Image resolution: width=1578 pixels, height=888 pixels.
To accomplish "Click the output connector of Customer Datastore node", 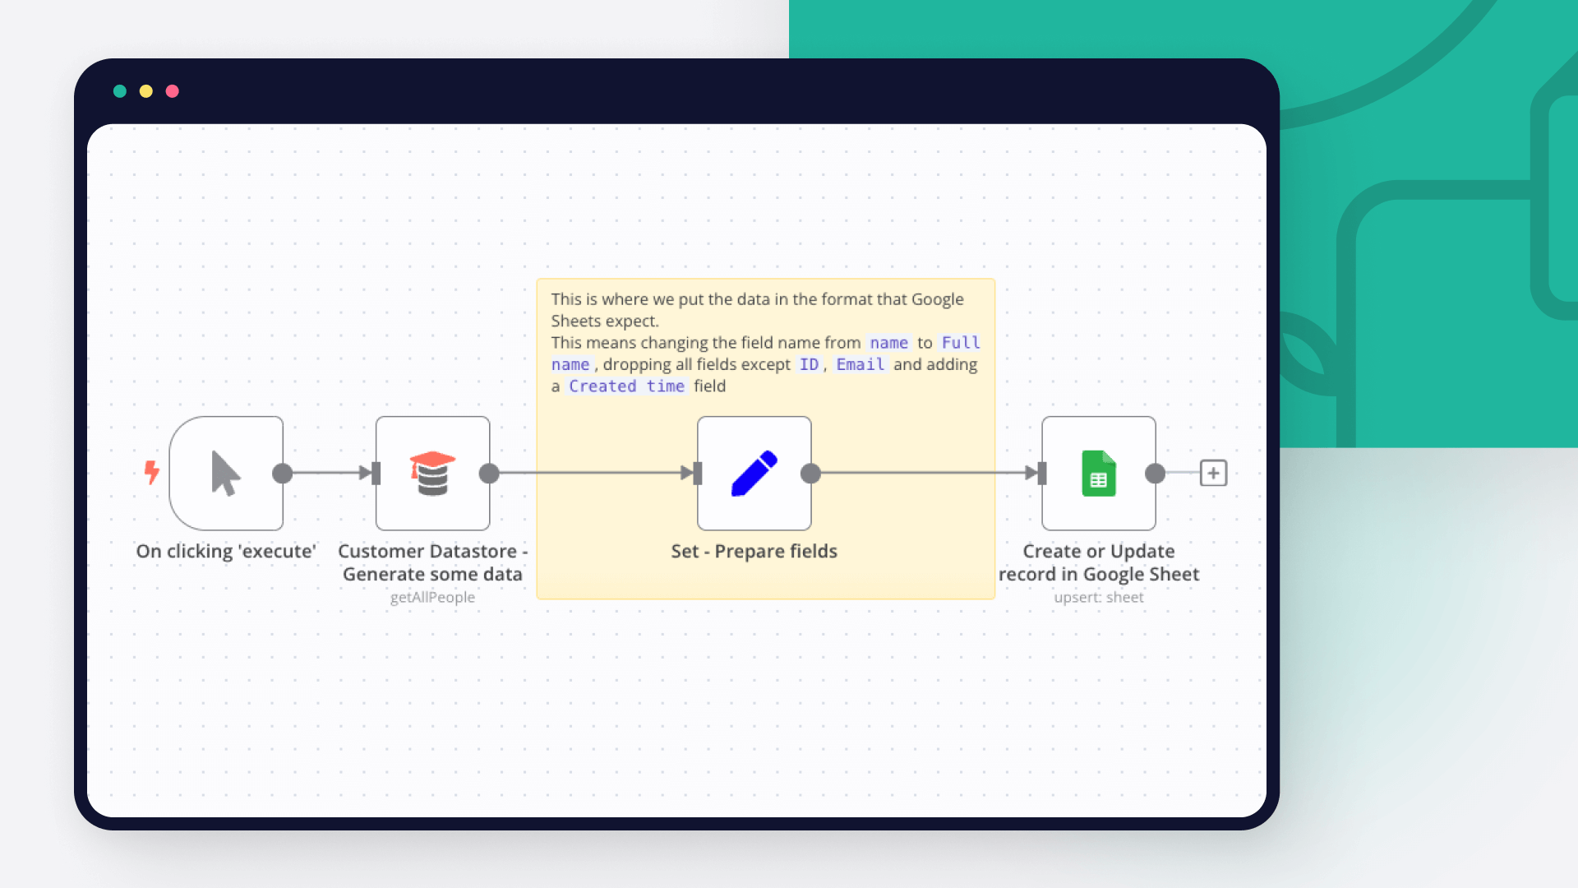I will point(491,473).
